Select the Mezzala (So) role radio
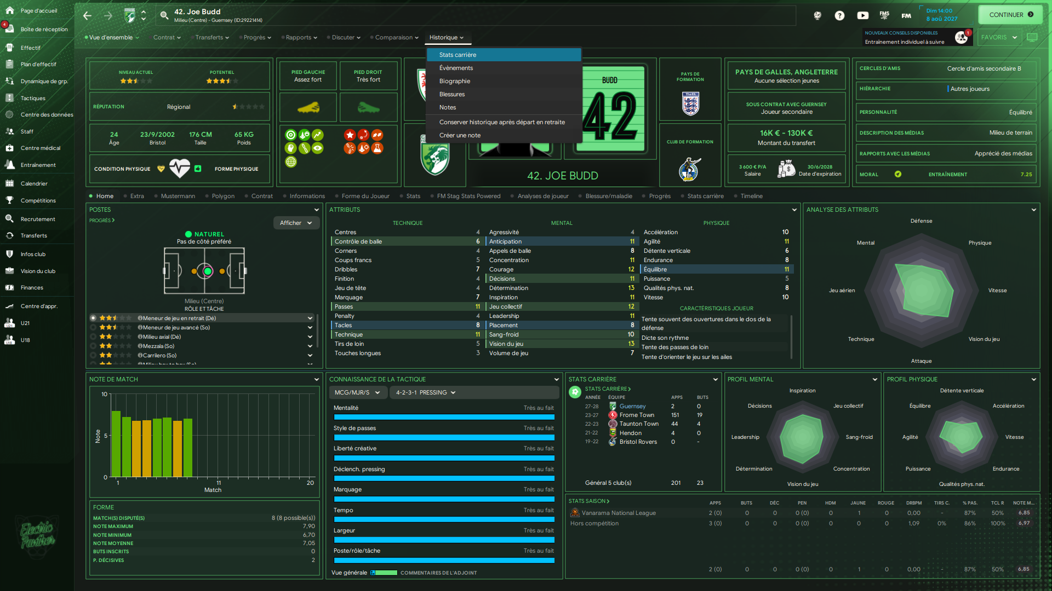Viewport: 1052px width, 591px height. click(x=93, y=346)
